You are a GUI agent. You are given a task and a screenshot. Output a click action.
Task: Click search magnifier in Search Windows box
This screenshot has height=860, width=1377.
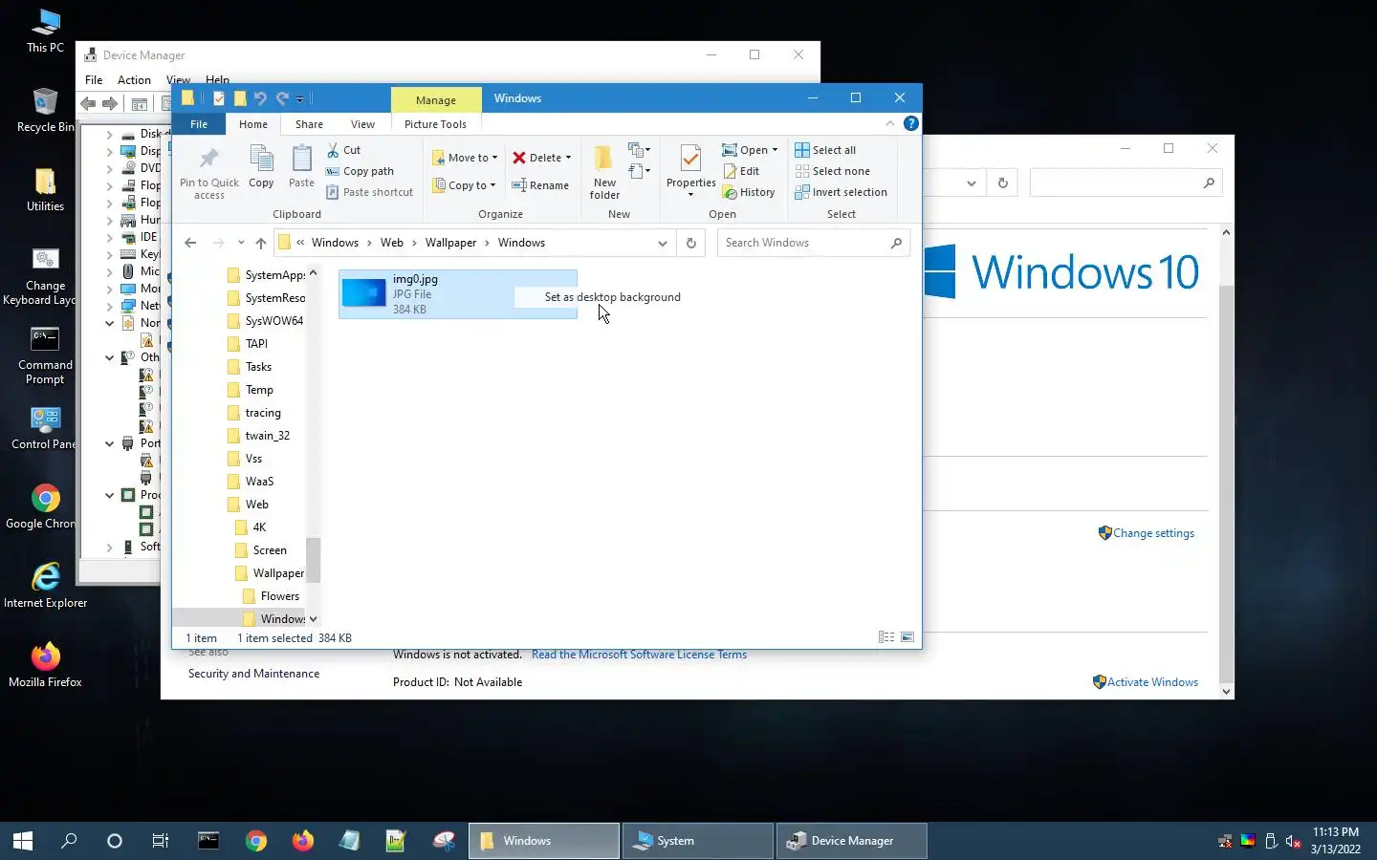click(x=896, y=243)
